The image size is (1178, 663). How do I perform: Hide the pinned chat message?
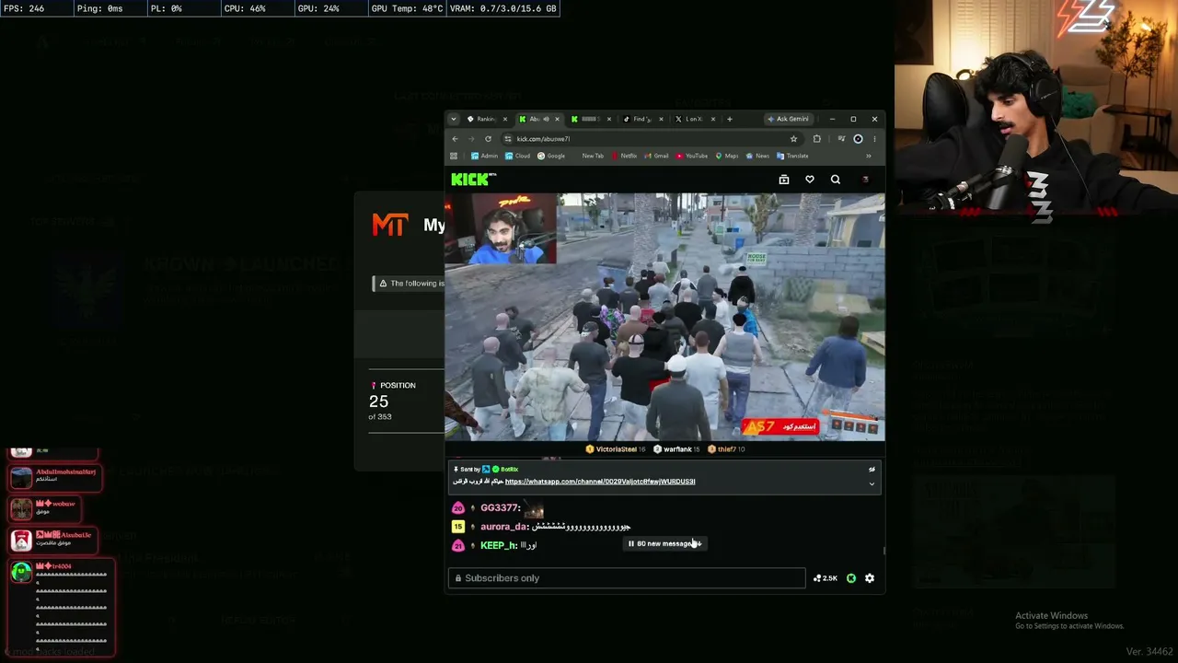point(872,470)
